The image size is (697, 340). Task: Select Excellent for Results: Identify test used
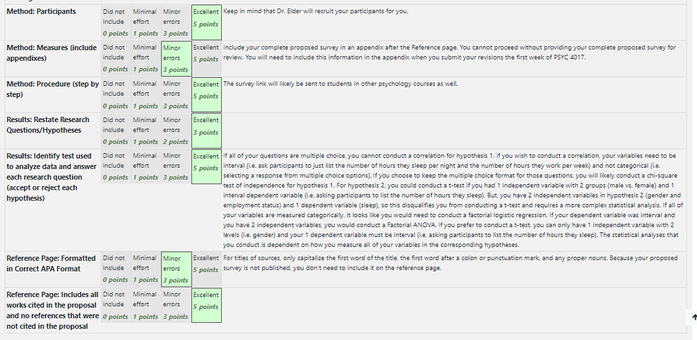(x=206, y=166)
